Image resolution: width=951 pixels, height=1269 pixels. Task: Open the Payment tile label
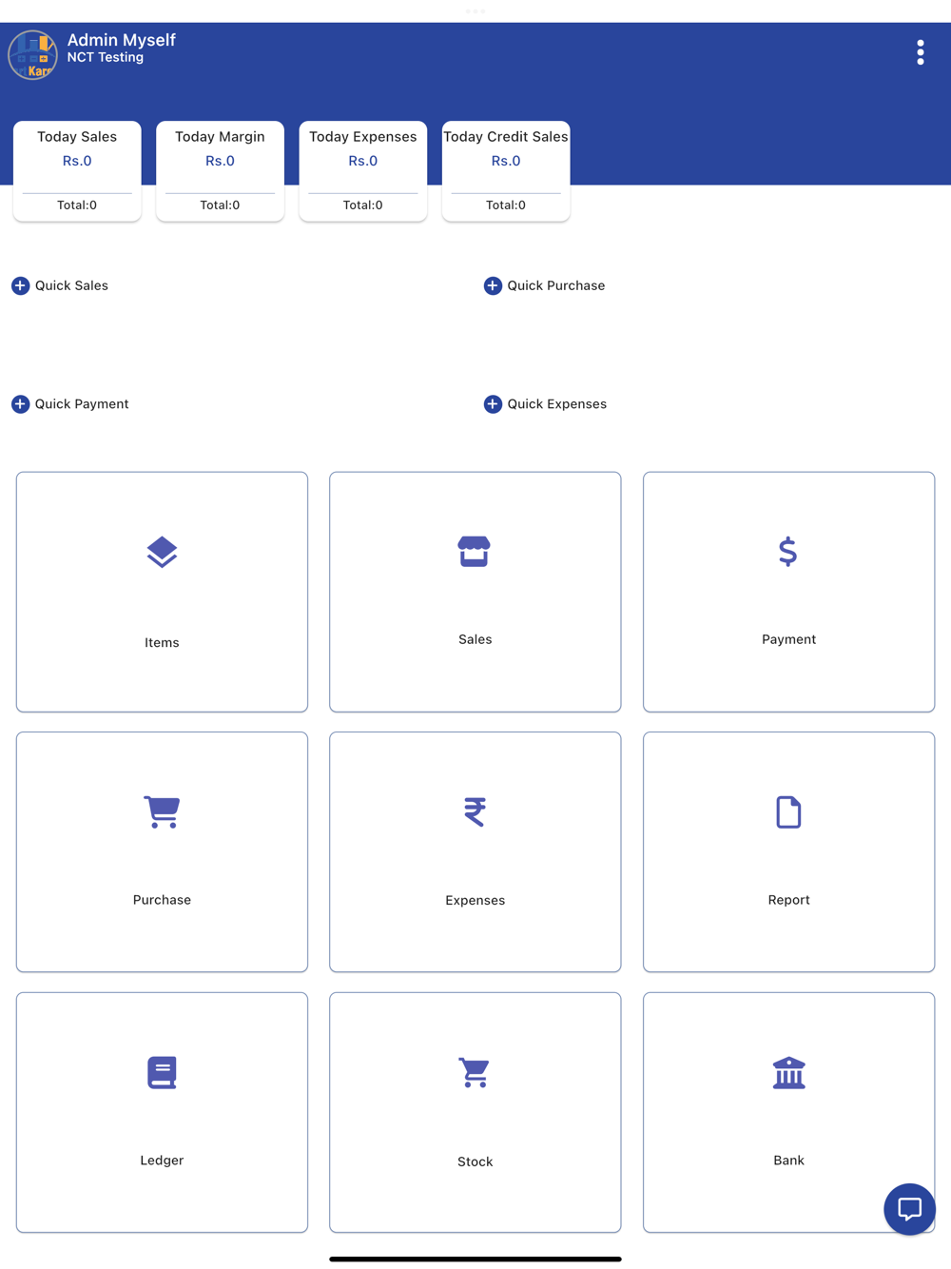(788, 639)
